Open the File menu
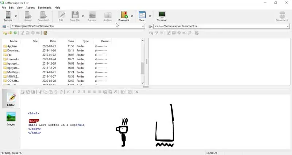The width and height of the screenshot is (292, 155). [x=4, y=8]
